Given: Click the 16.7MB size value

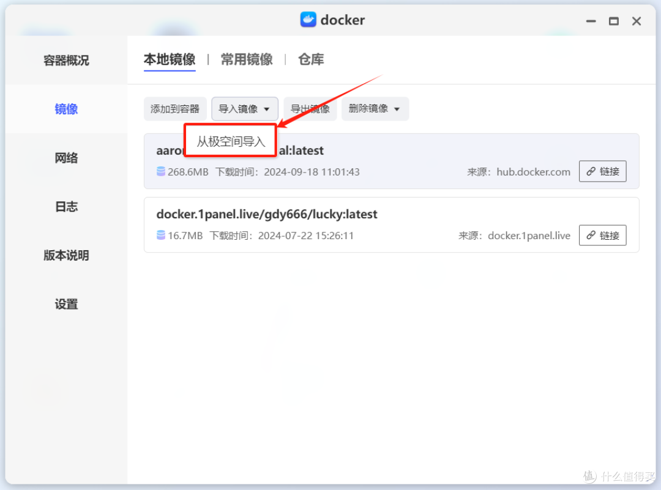Looking at the screenshot, I should [185, 236].
